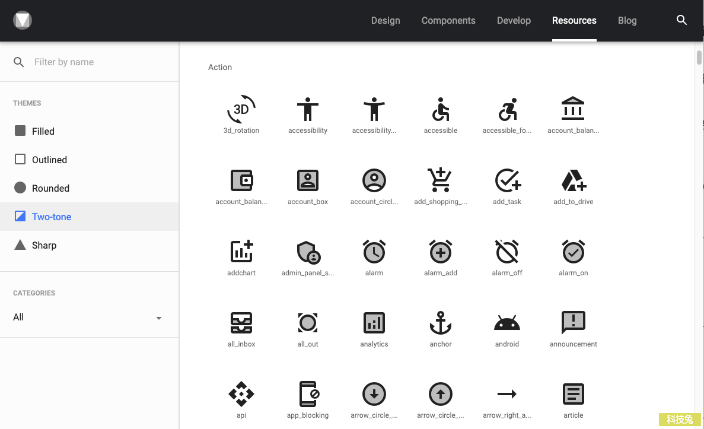Viewport: 704px width, 429px height.
Task: Select the anchor icon
Action: click(x=440, y=323)
